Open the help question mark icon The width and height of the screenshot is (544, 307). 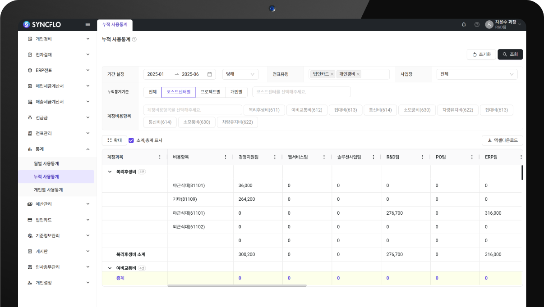pos(477,24)
